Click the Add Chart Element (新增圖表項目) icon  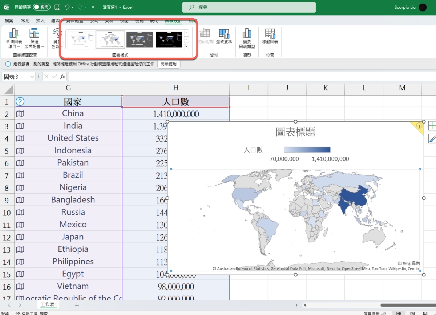[x=14, y=34]
